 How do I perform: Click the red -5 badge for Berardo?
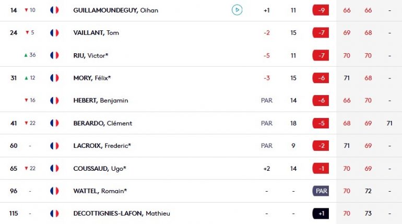[x=321, y=123]
